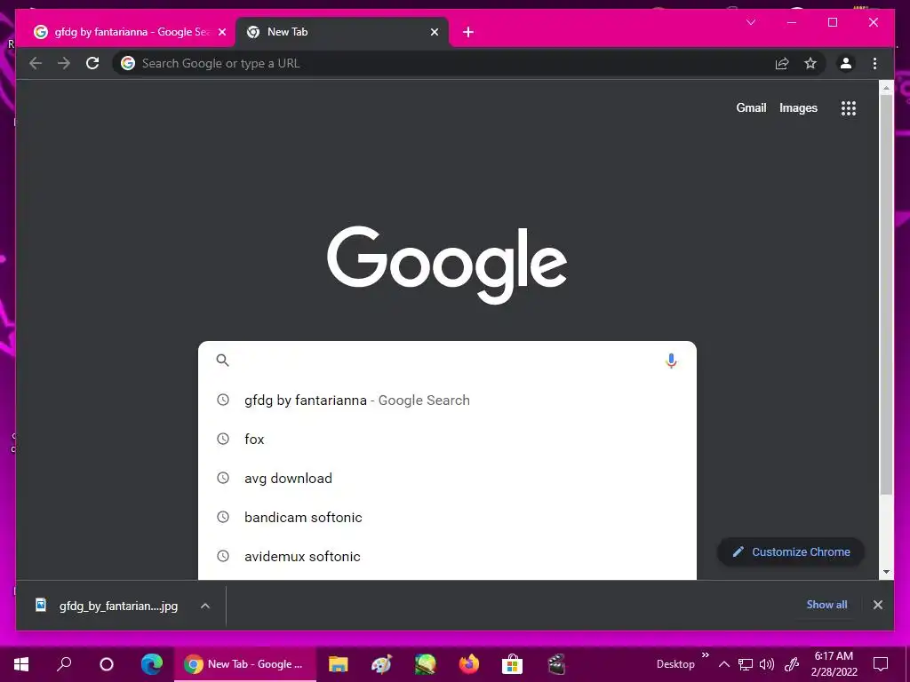Expand download item options chevron
This screenshot has height=682, width=910.
(205, 606)
